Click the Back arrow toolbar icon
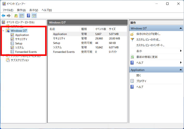This screenshot has height=129, width=184. tap(3, 16)
